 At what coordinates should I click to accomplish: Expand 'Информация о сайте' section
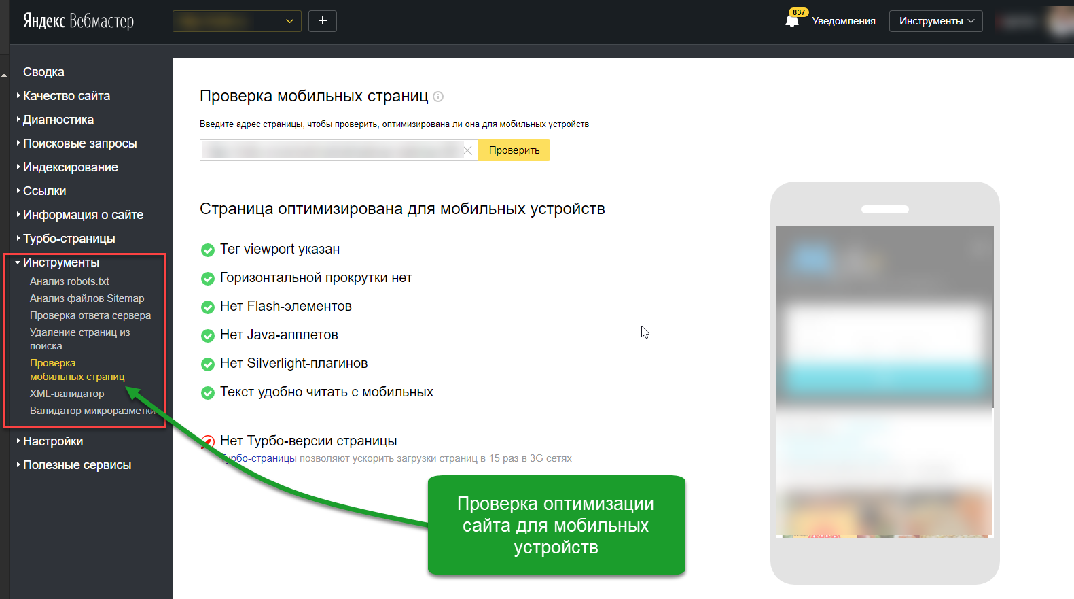click(83, 215)
